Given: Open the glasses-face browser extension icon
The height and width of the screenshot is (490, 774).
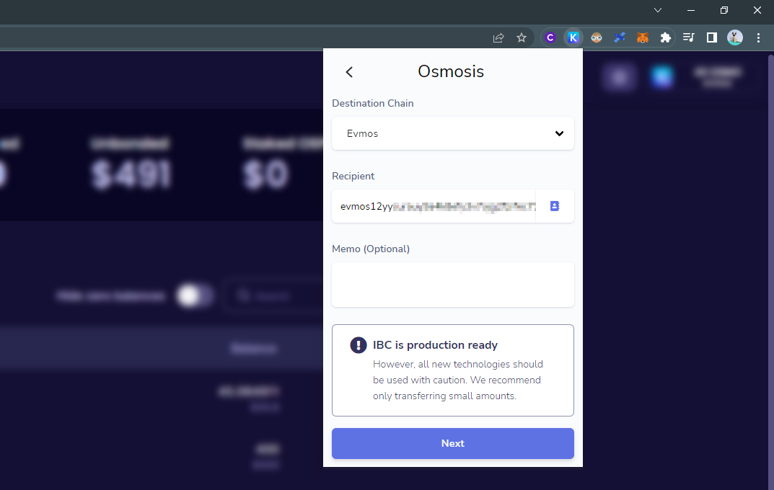Looking at the screenshot, I should (x=597, y=37).
